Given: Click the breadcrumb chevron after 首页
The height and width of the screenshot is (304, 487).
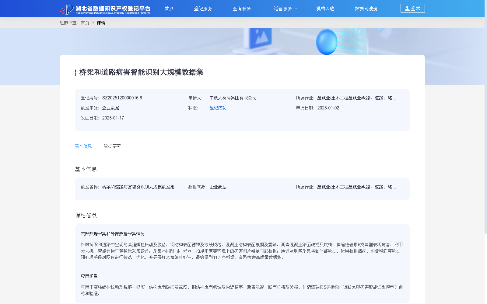Looking at the screenshot, I should 93,23.
